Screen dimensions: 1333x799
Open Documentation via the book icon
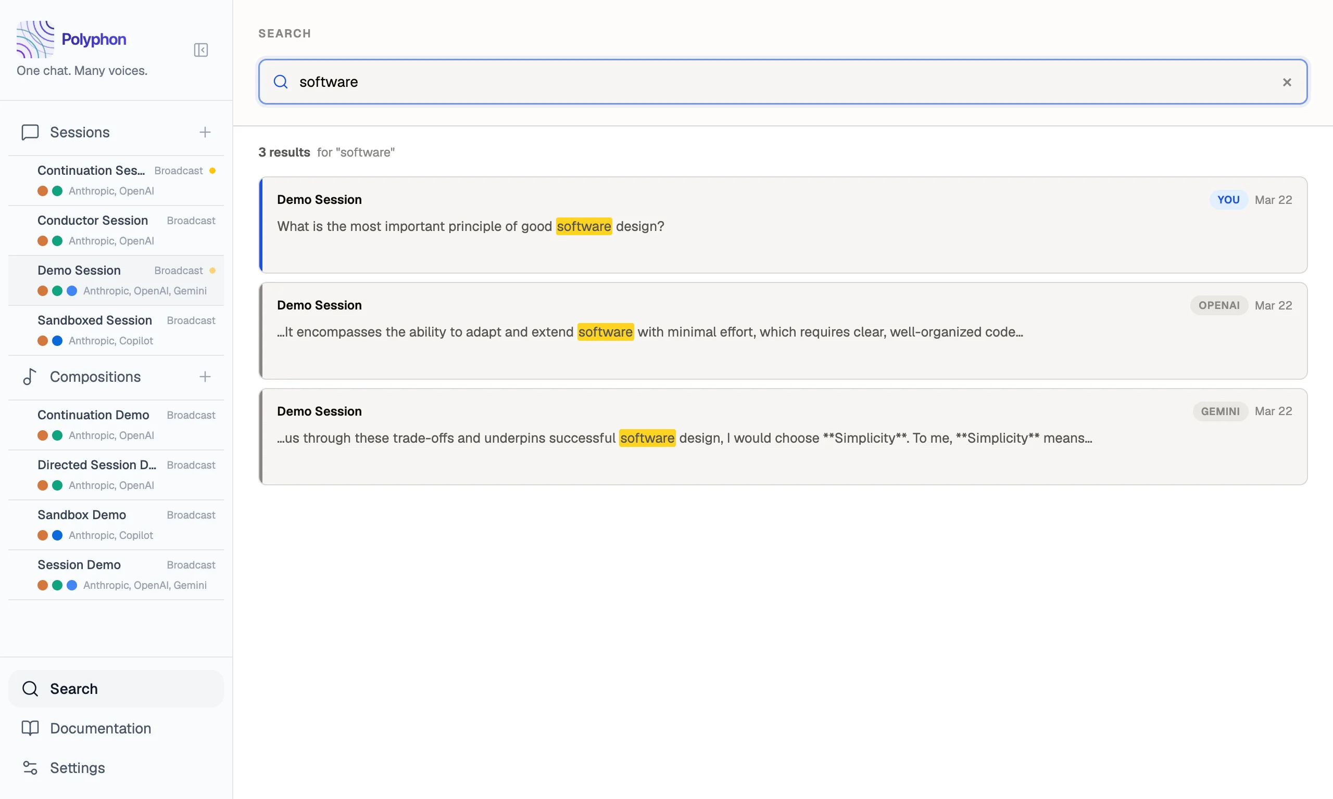coord(30,728)
